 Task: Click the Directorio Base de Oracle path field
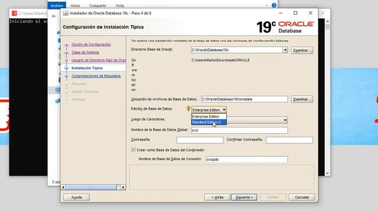[x=237, y=50]
